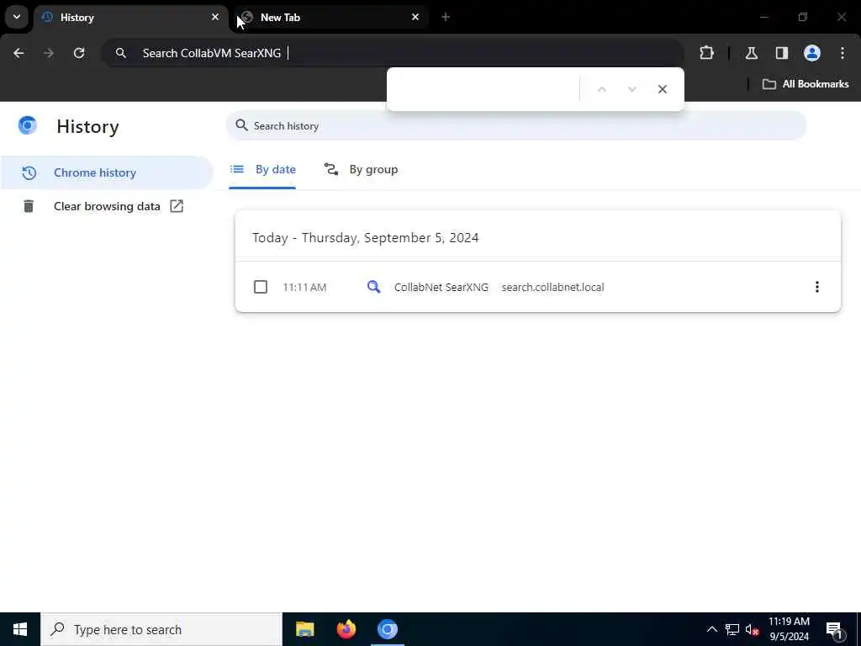
Task: Open actions menu for CollabNet SearXNG entry
Action: click(x=817, y=287)
